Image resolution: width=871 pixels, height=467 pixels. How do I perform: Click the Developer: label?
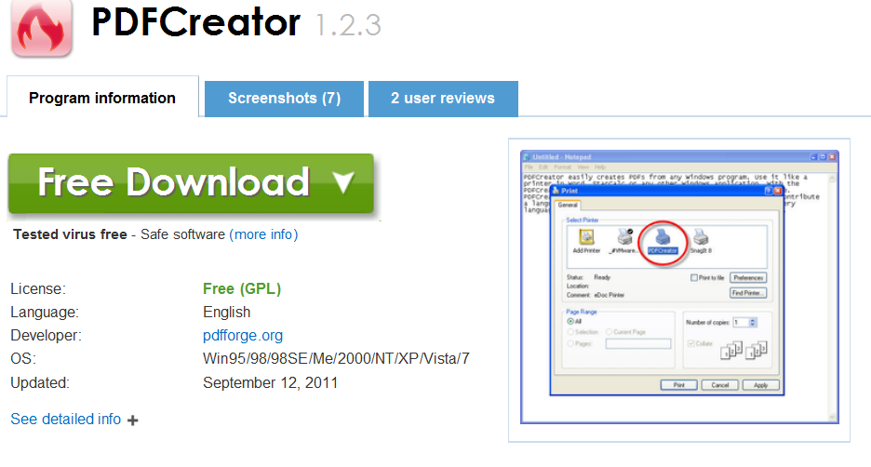[47, 336]
